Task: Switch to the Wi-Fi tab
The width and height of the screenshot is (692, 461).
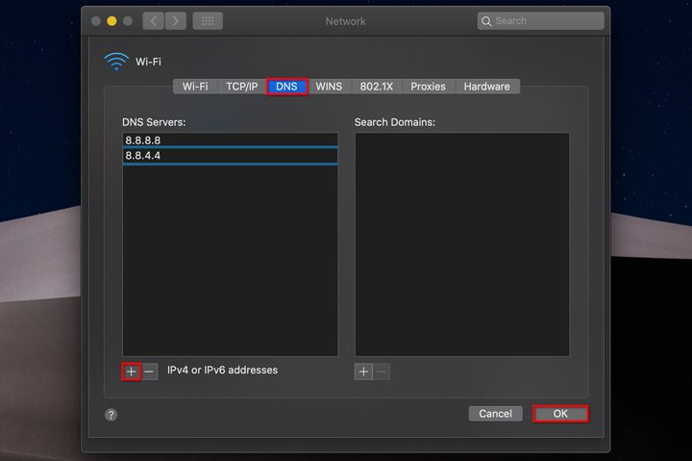Action: [195, 87]
